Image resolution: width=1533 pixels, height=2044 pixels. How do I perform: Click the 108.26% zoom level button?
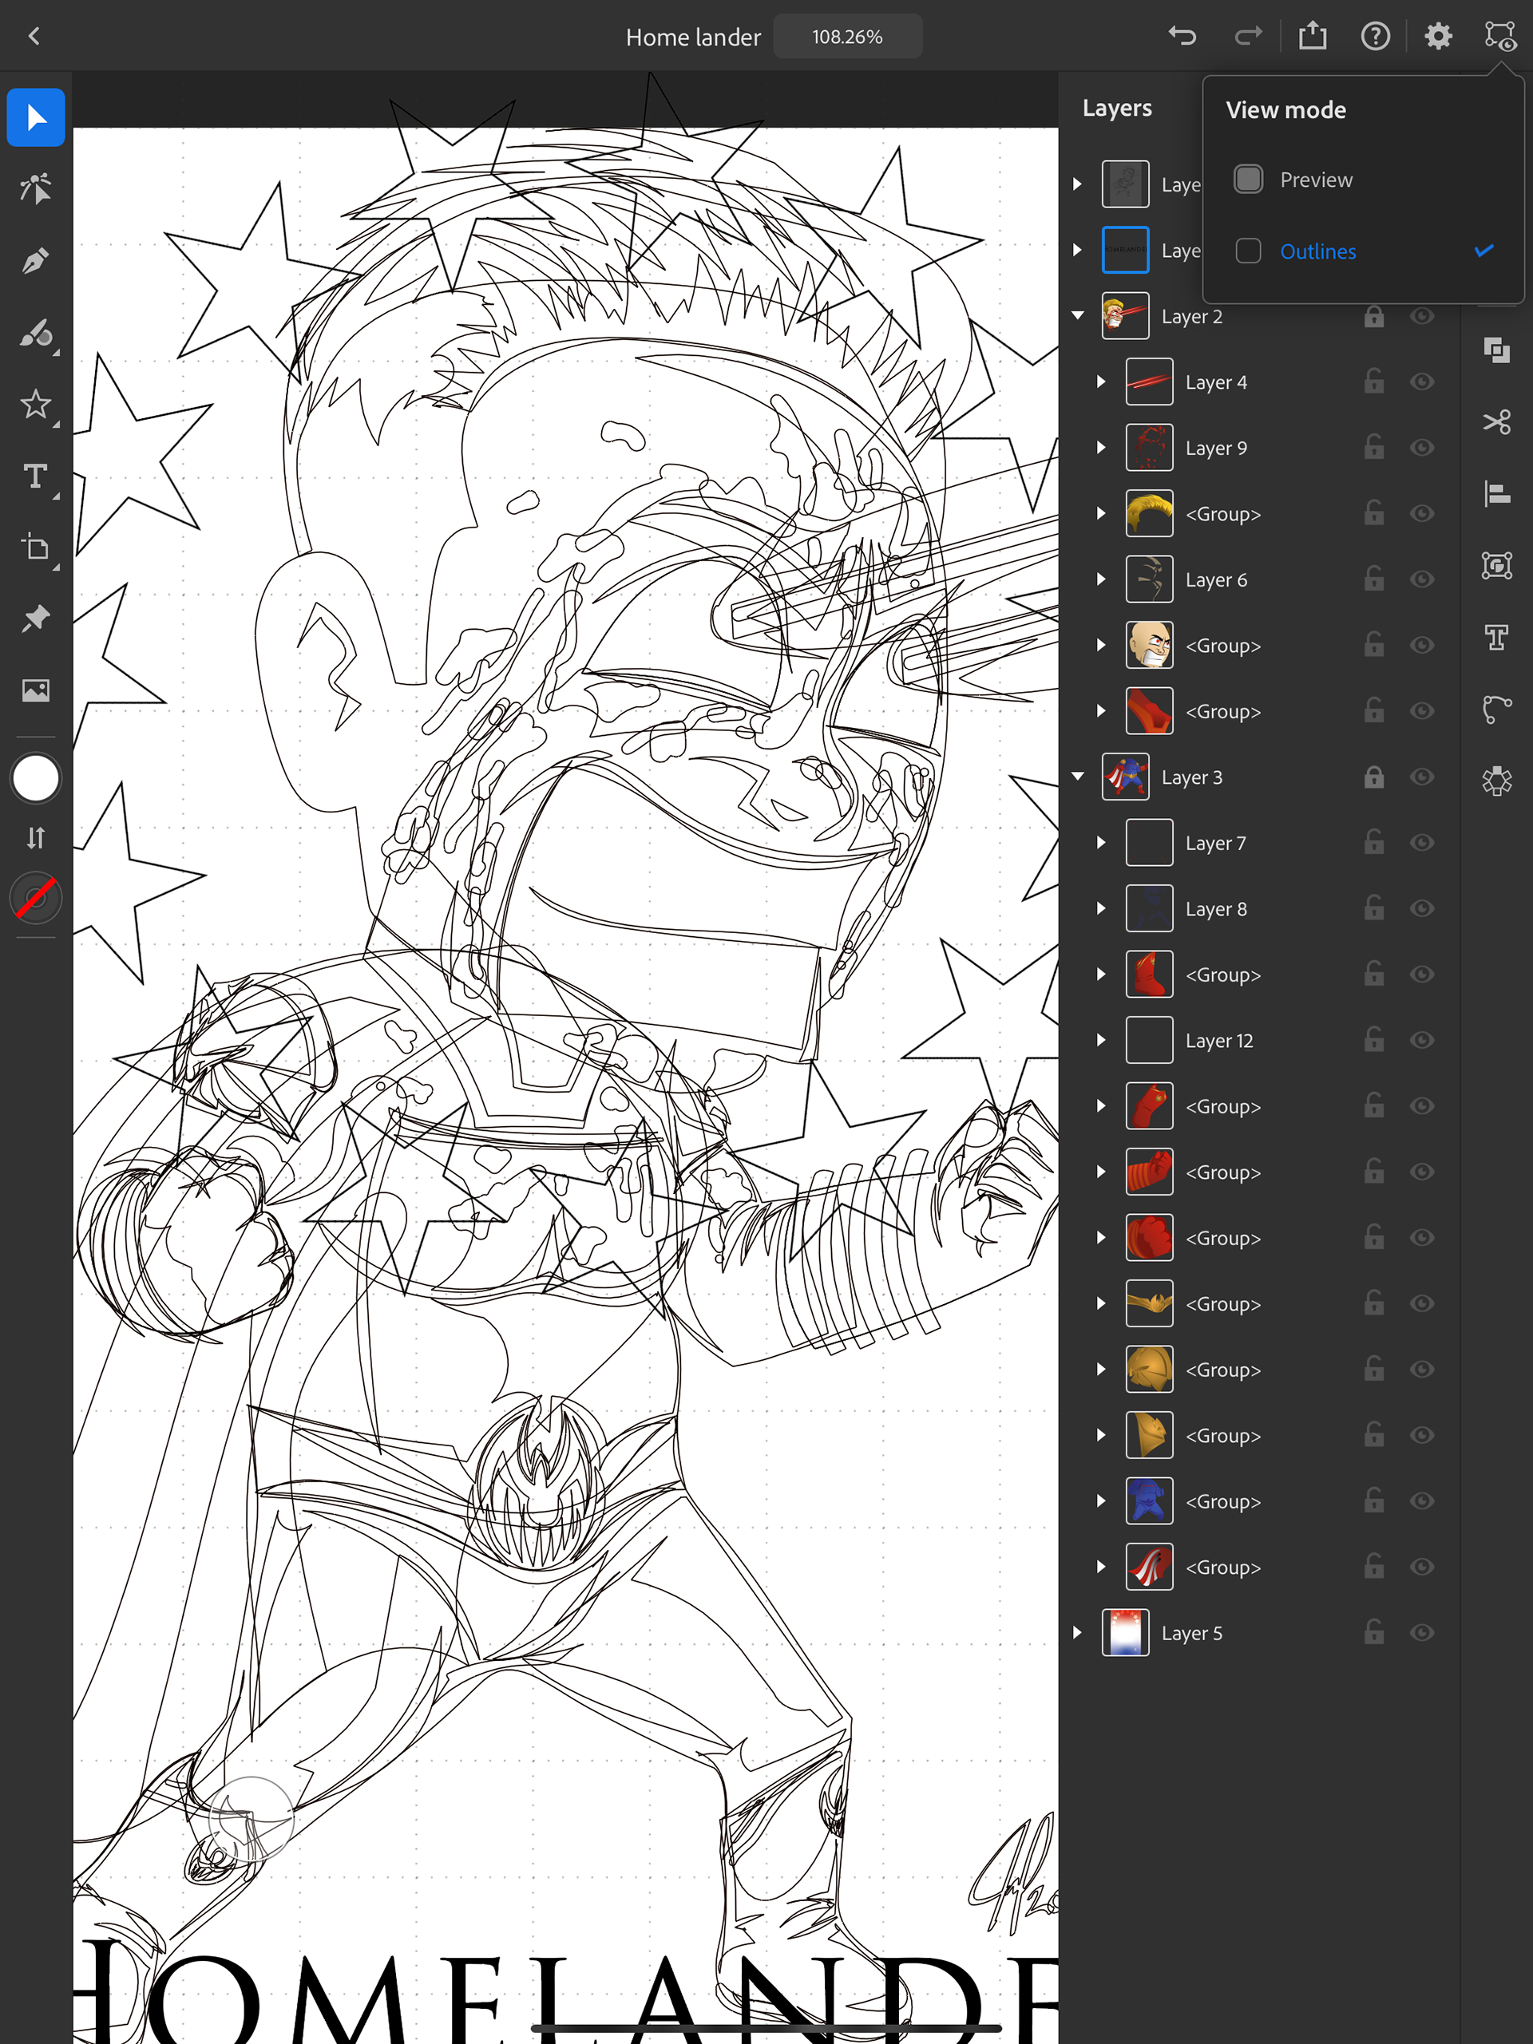pos(847,37)
